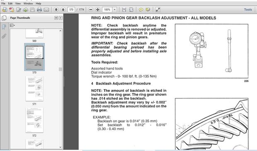
Task: Click thumbnails scrollbar up arrow
Action: [61, 31]
